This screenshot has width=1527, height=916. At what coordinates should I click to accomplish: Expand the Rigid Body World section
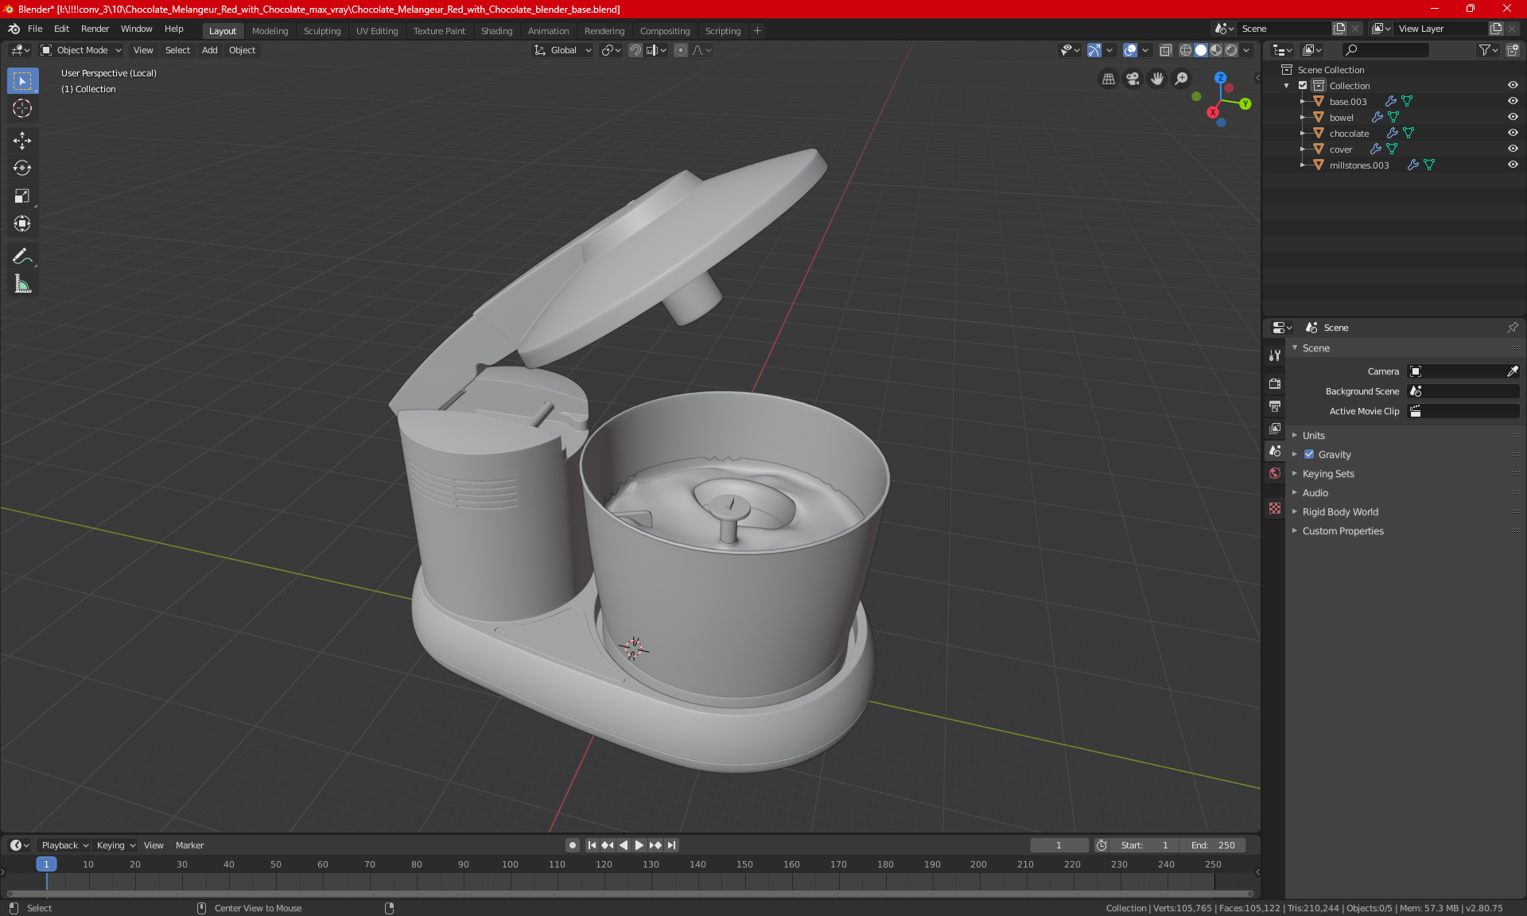(1340, 512)
